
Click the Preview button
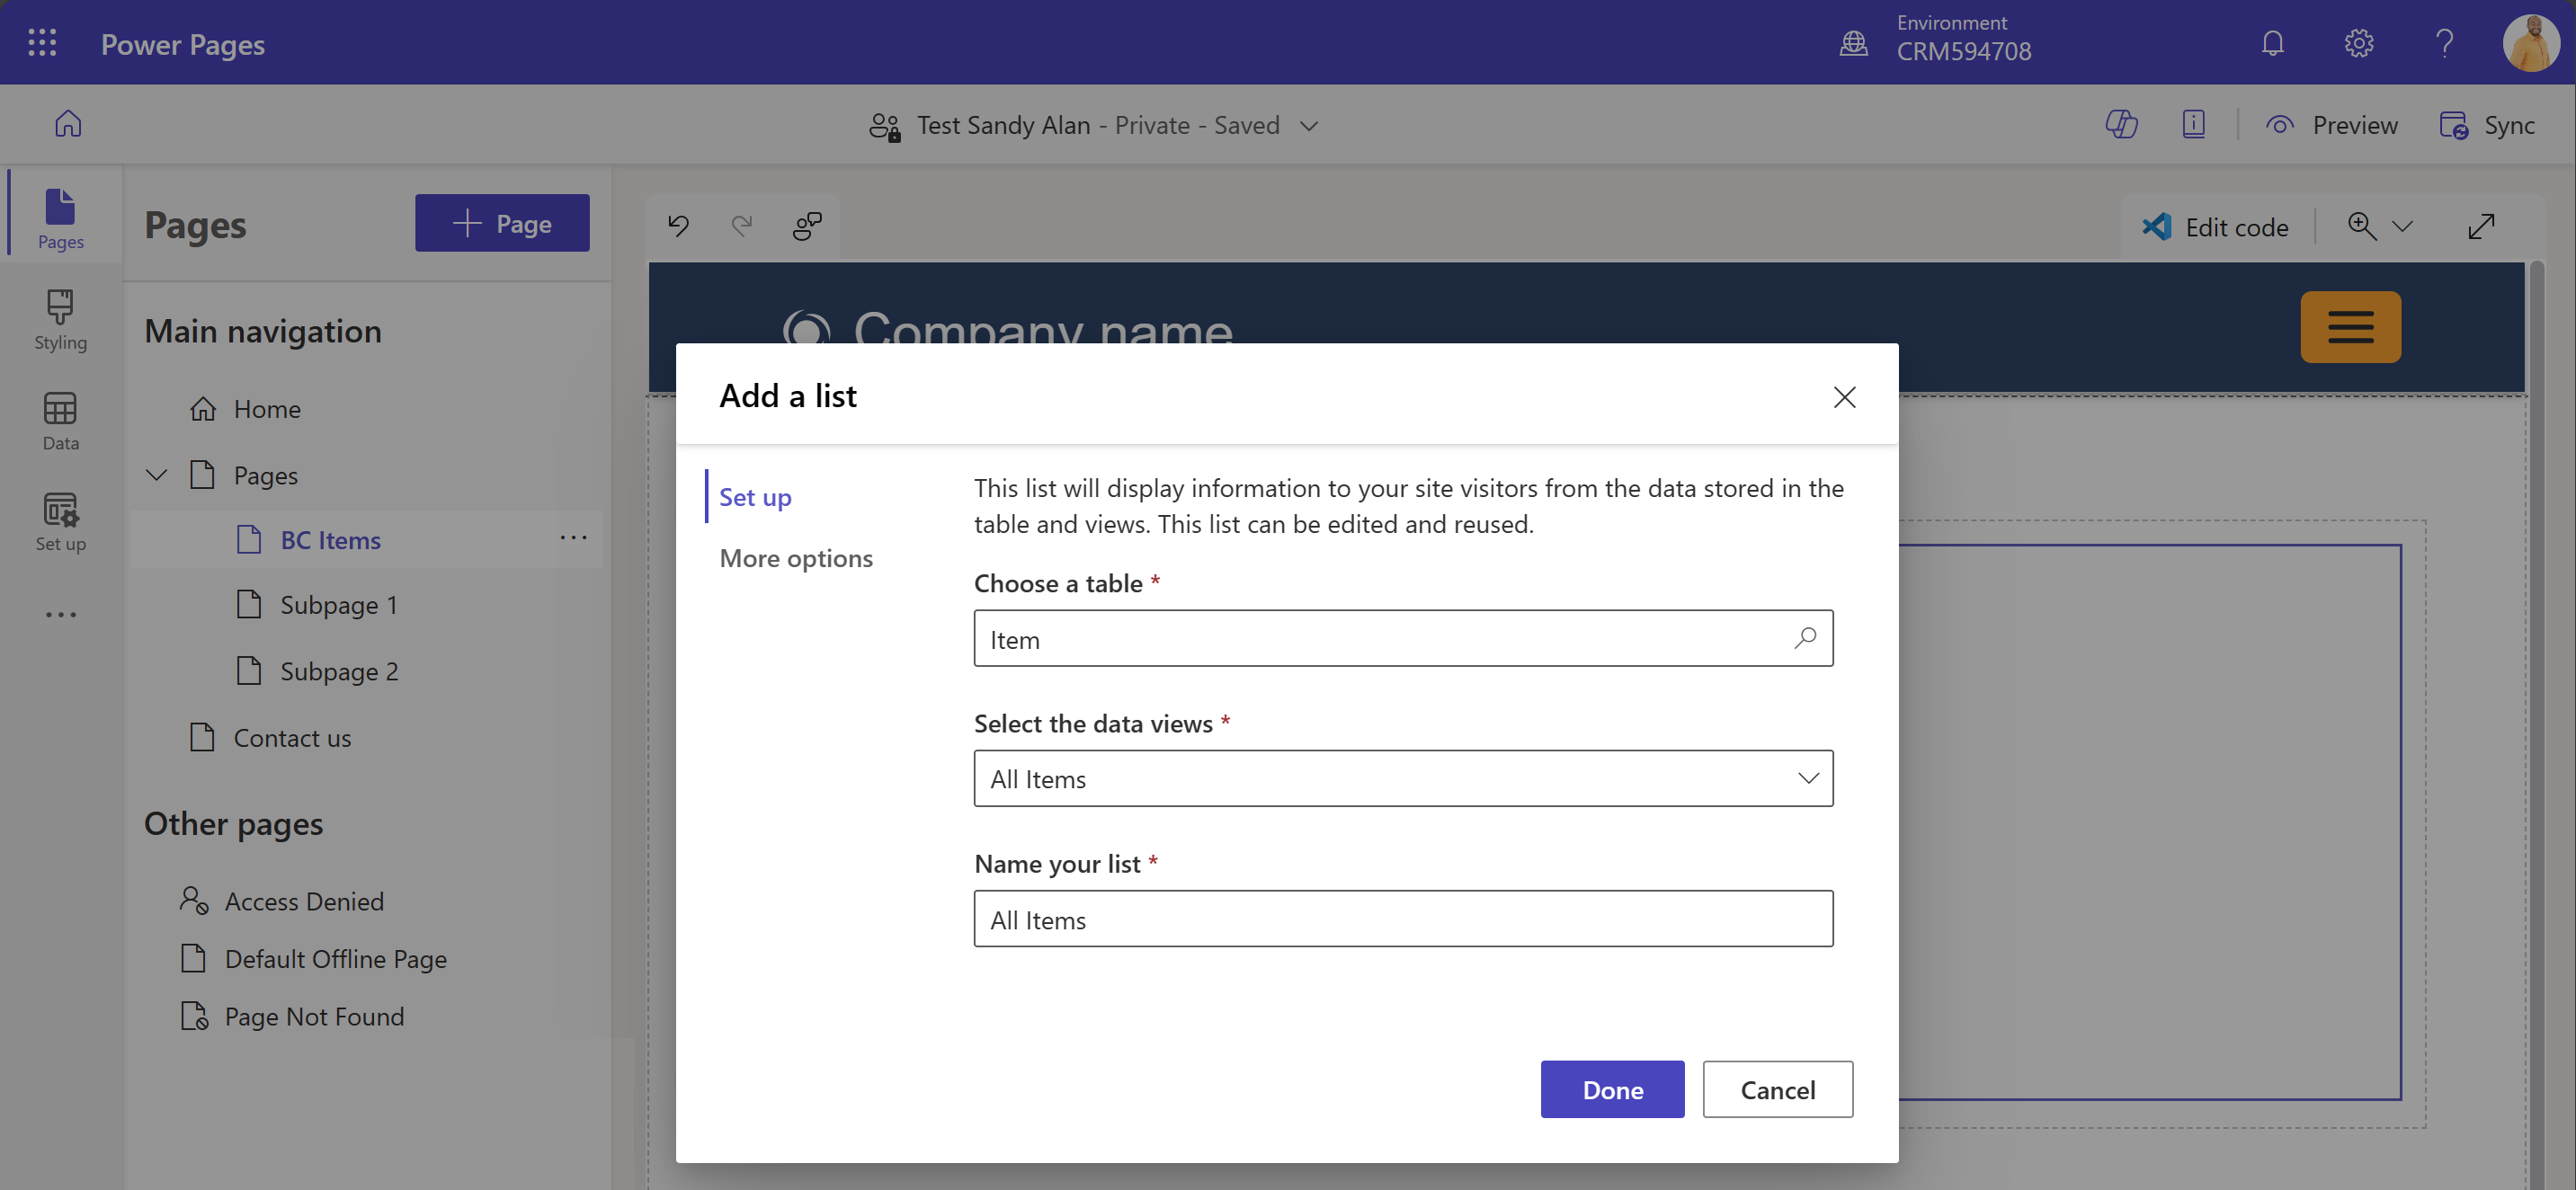[x=2331, y=125]
